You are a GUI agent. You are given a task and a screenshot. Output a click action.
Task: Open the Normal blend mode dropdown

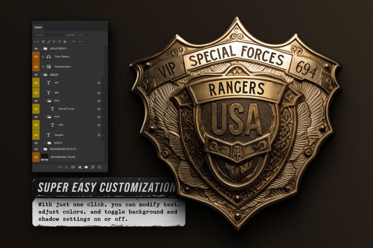click(x=49, y=35)
